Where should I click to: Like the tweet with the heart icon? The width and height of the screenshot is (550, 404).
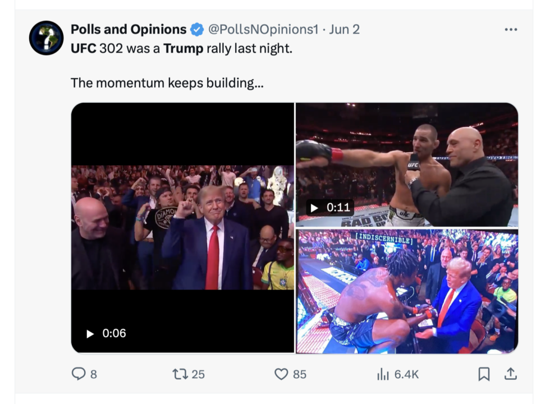[281, 373]
